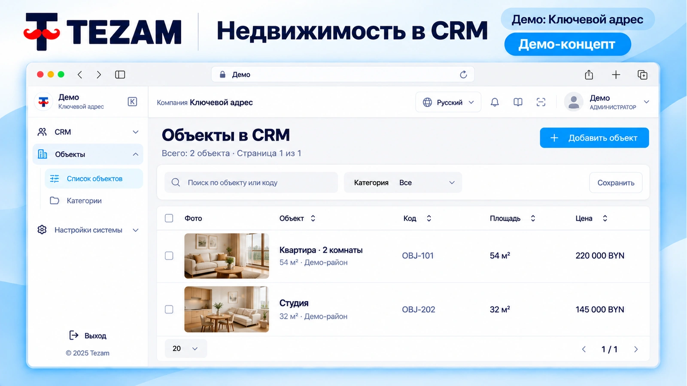Viewport: 687px width, 386px height.
Task: Open the browser share icon
Action: [589, 75]
